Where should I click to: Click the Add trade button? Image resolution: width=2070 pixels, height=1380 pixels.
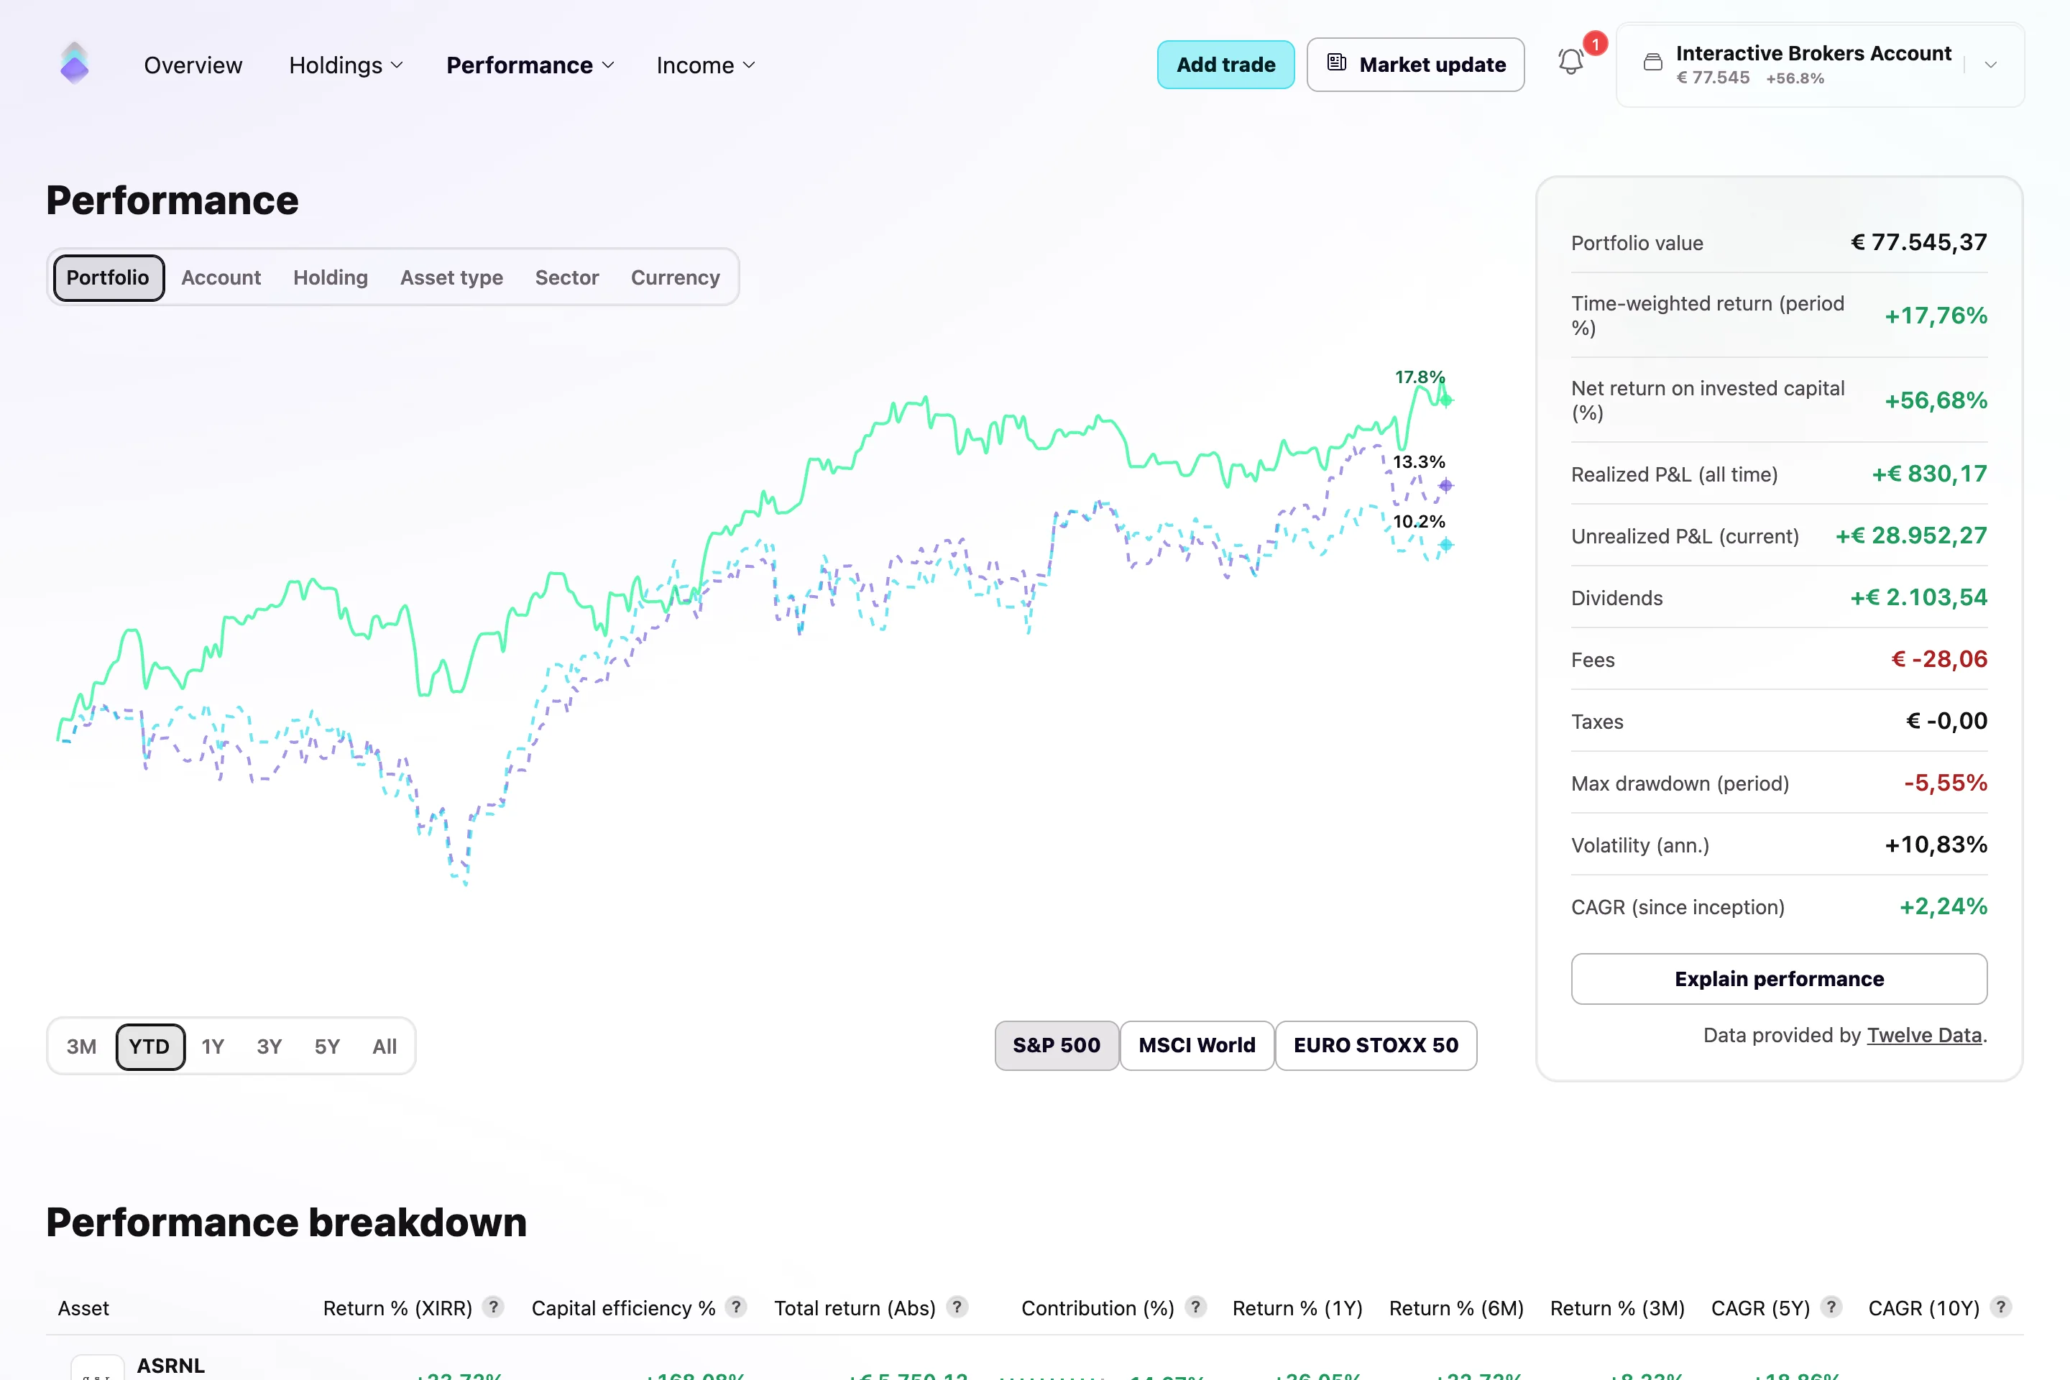pos(1226,64)
